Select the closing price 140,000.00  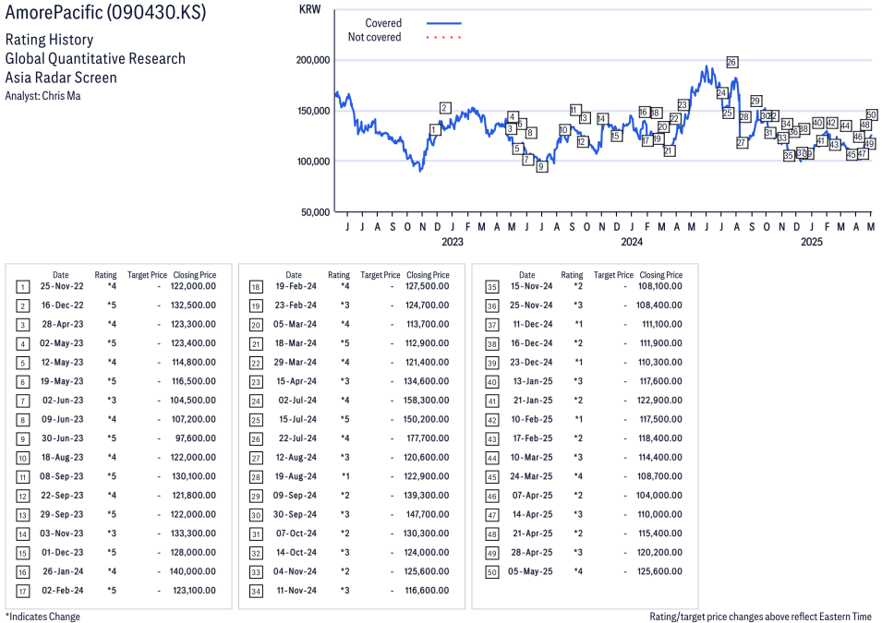pyautogui.click(x=193, y=572)
